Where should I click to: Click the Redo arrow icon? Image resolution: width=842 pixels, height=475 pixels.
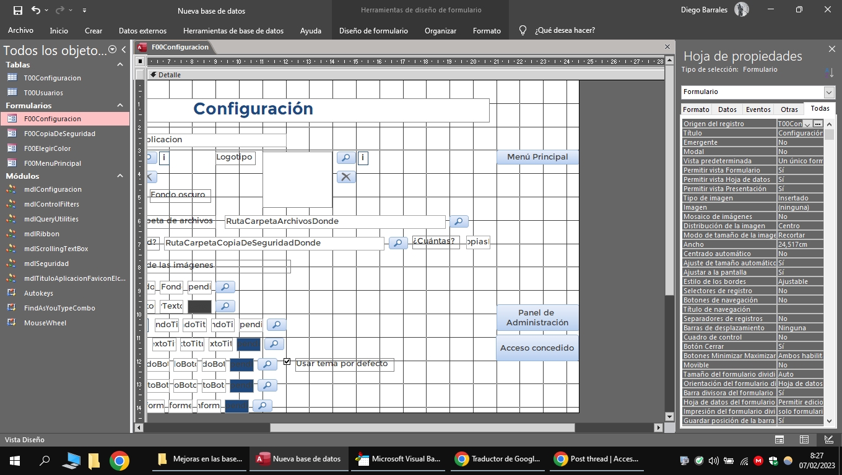tap(60, 10)
